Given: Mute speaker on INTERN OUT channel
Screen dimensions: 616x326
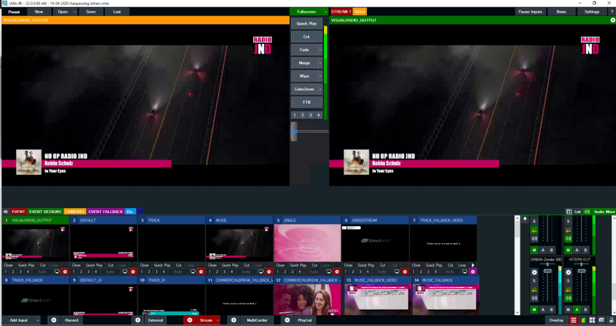Looking at the screenshot, I should point(568,298).
